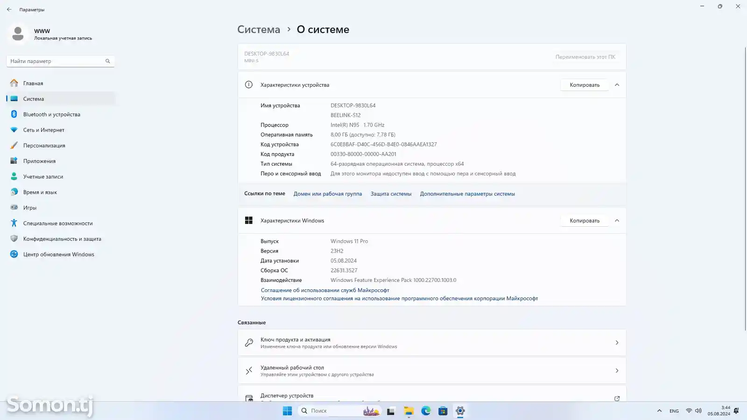The width and height of the screenshot is (747, 420).
Task: Click the remote desktop icon
Action: coord(249,371)
